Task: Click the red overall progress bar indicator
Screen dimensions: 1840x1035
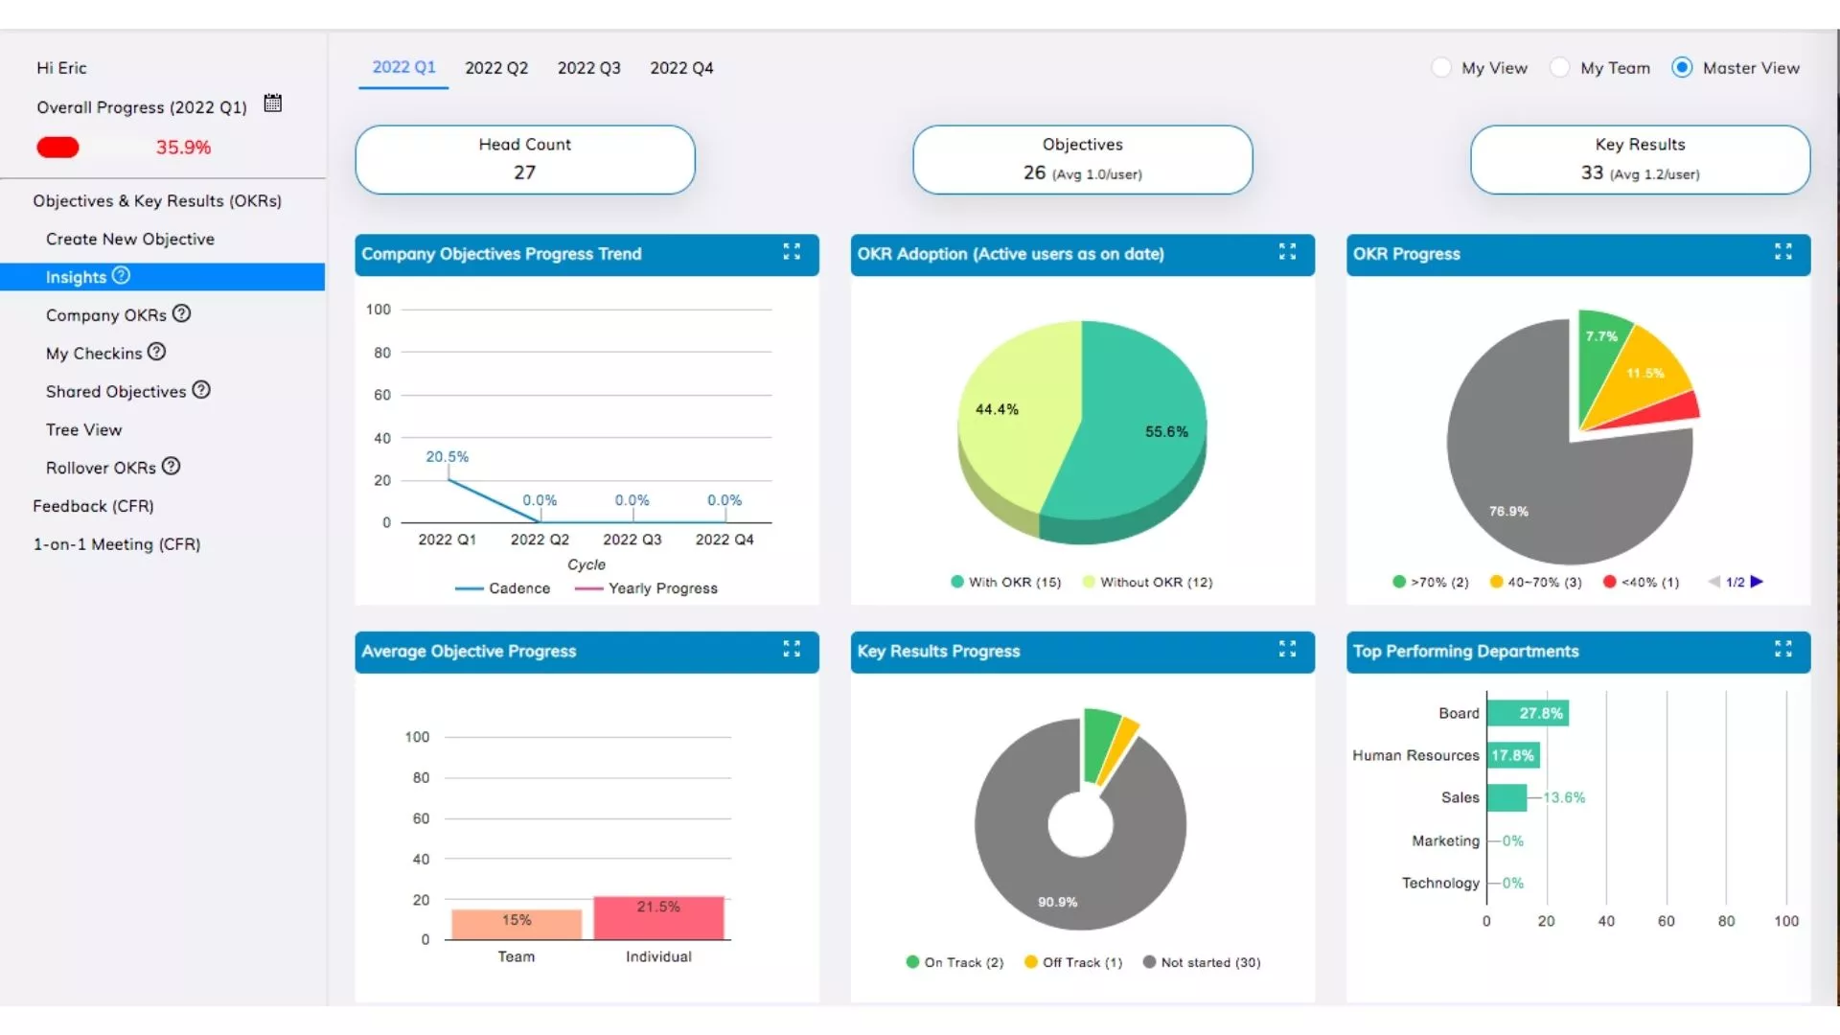Action: click(x=57, y=148)
